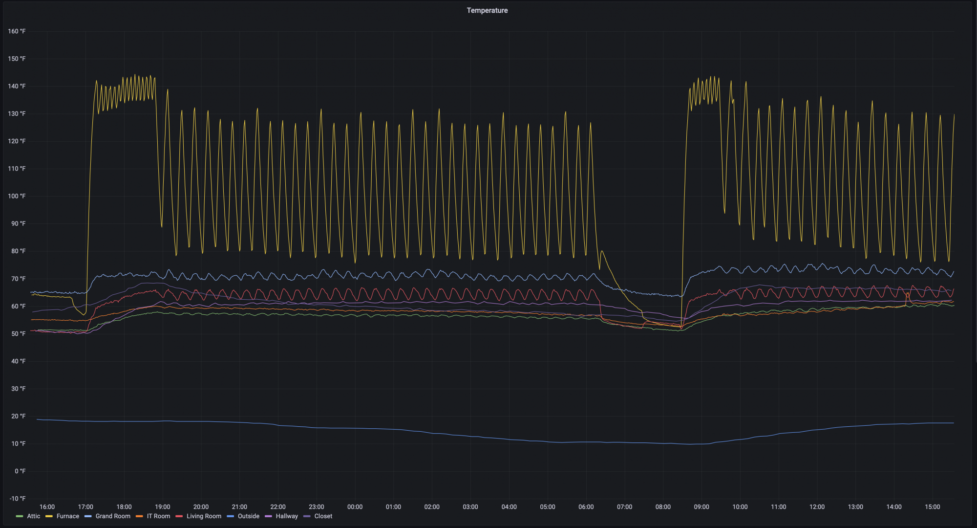
Task: Click the Closet legend label
Action: pyautogui.click(x=323, y=516)
